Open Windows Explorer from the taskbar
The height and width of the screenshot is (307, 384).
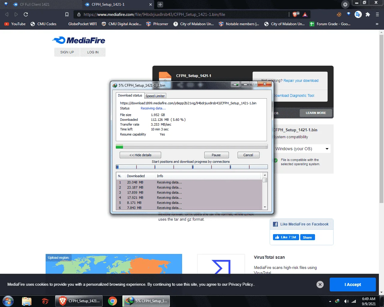[27, 301]
